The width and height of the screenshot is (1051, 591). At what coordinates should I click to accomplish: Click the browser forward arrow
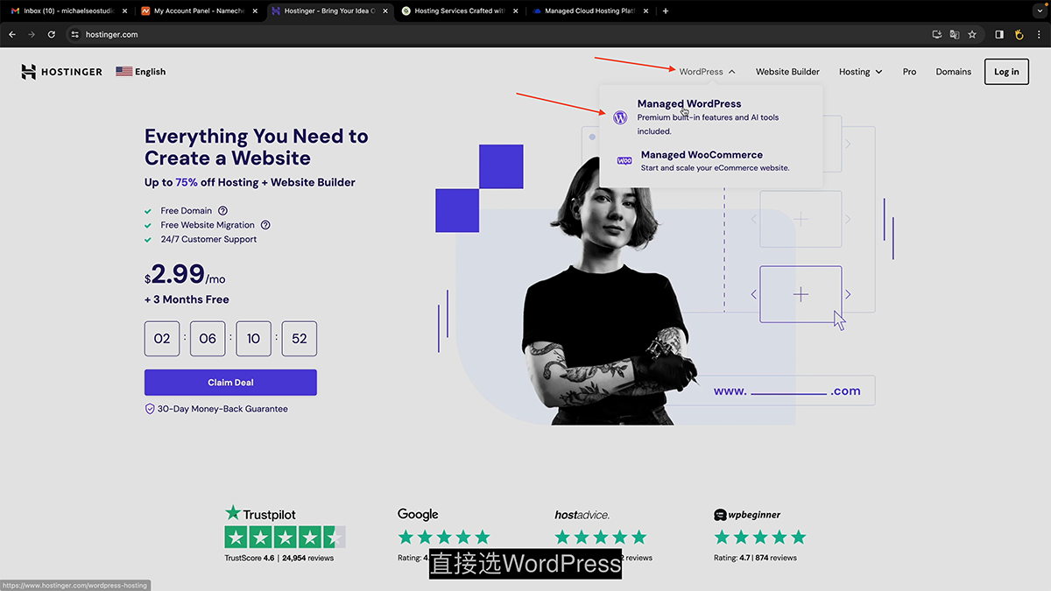[x=32, y=34]
